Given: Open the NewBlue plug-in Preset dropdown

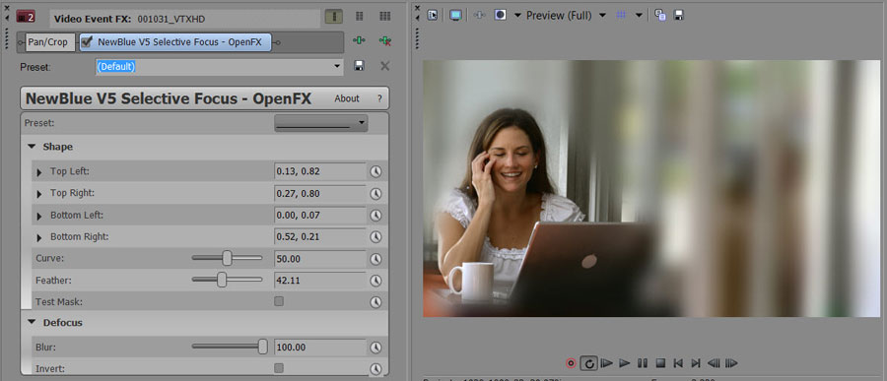Looking at the screenshot, I should 320,123.
